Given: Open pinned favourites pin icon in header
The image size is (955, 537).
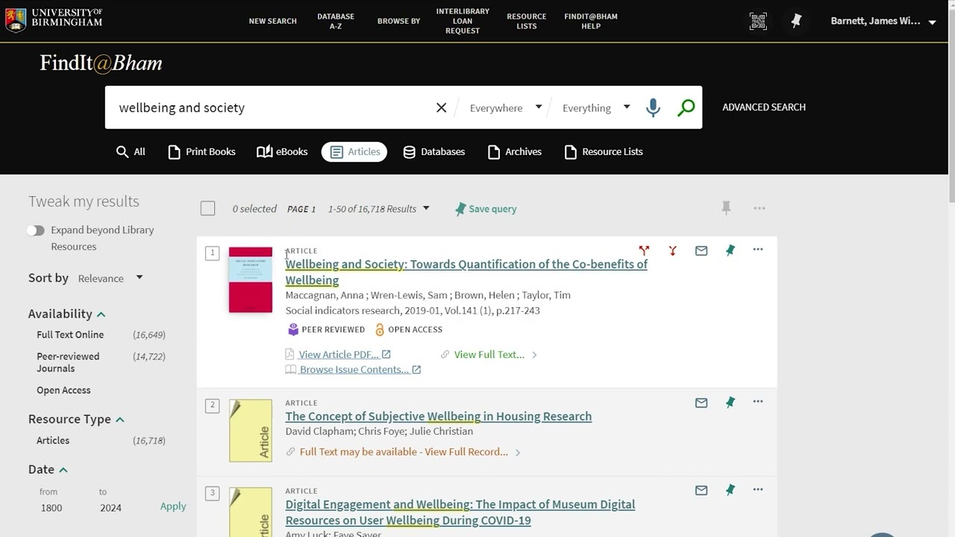Looking at the screenshot, I should tap(796, 22).
